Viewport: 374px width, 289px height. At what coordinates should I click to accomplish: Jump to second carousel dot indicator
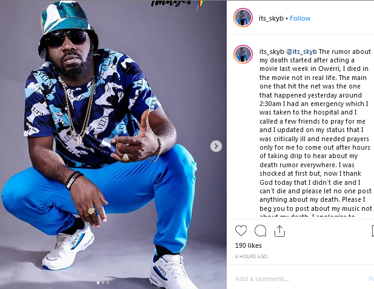tap(103, 282)
